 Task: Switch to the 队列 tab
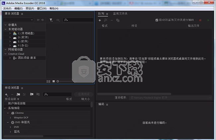coord(101,14)
